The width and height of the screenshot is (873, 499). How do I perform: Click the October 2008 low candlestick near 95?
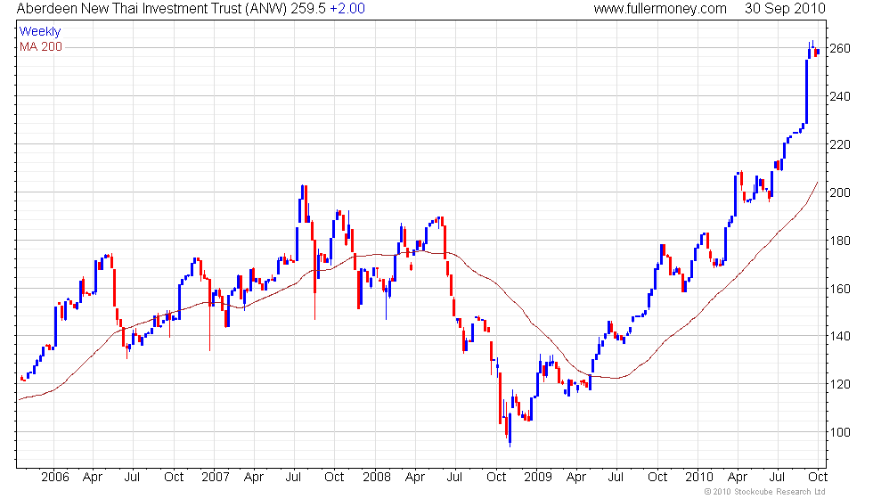click(510, 429)
